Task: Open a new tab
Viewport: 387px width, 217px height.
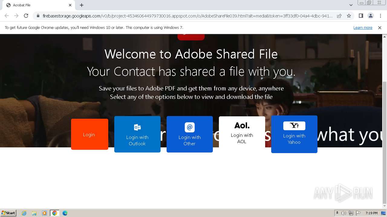Action: click(82, 5)
